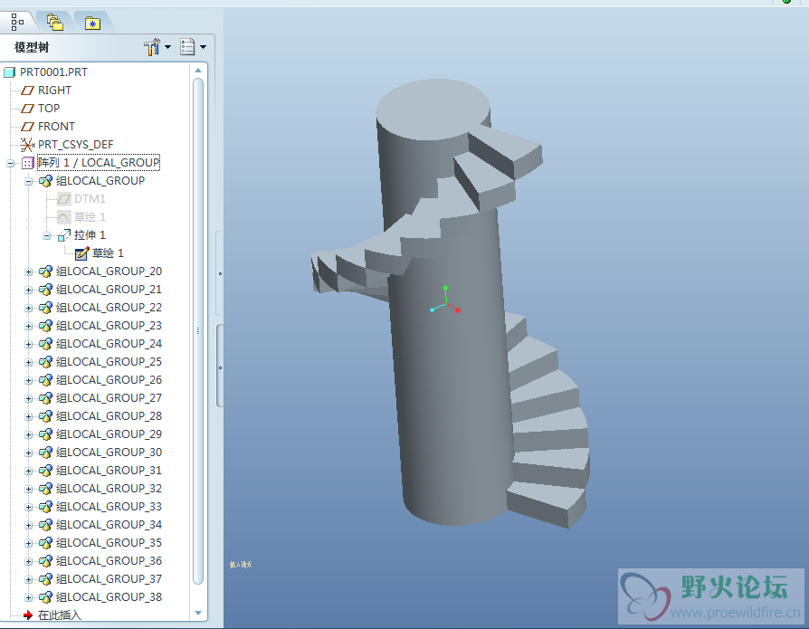The height and width of the screenshot is (629, 809).
Task: Click the model tree scrollbar up arrow
Action: click(198, 70)
